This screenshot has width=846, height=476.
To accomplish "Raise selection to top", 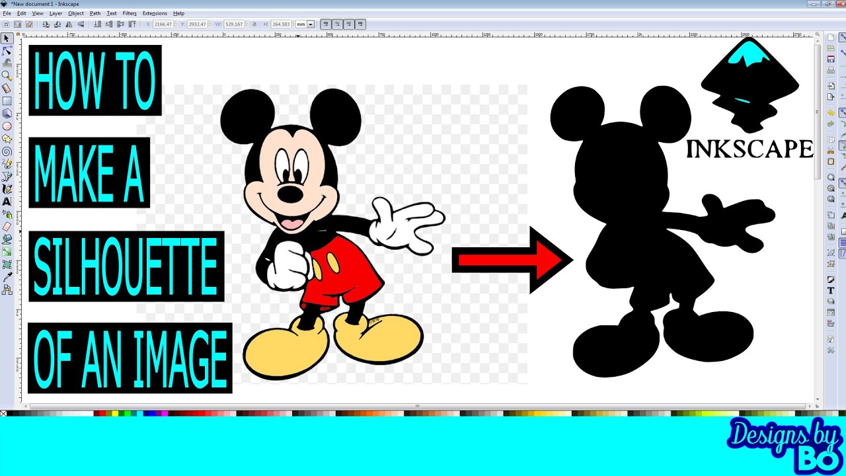I will pos(132,24).
